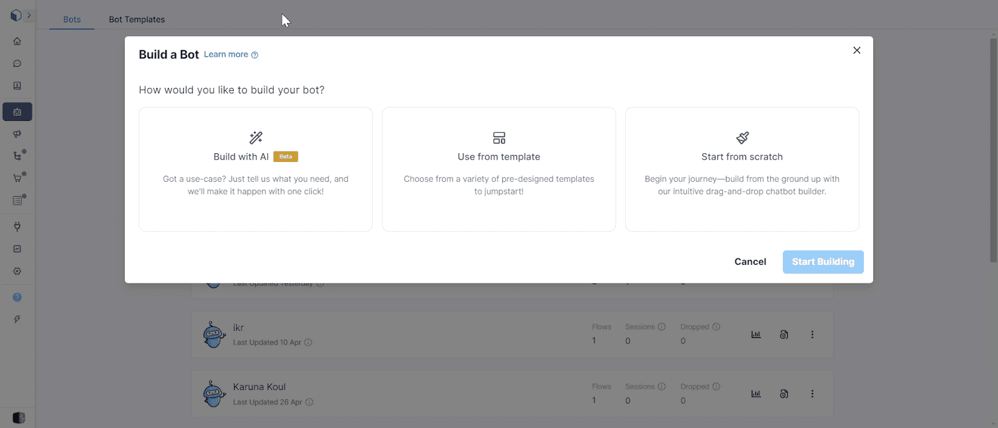Select the Build with AI option card
998x428 pixels.
(x=256, y=169)
